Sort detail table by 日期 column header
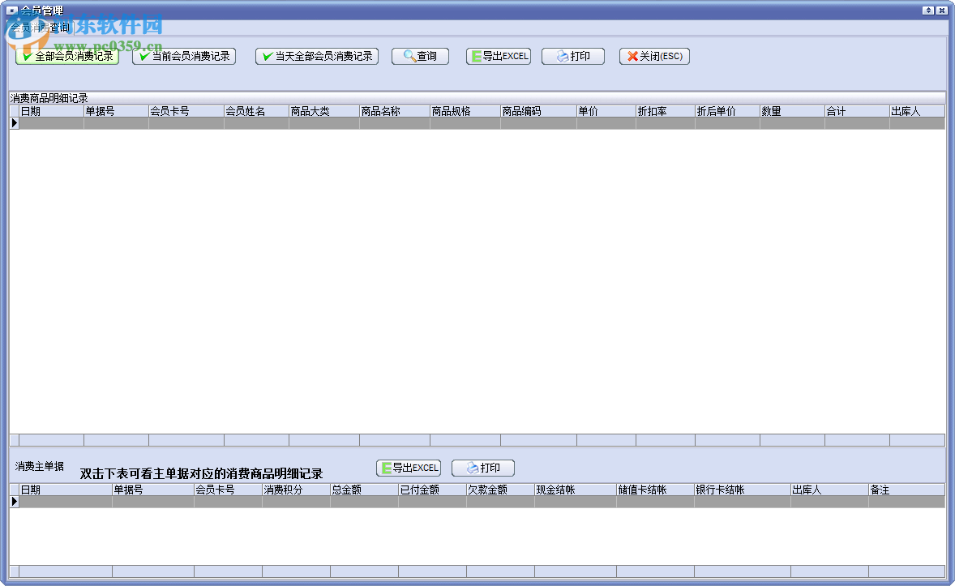Image resolution: width=955 pixels, height=586 pixels. click(x=51, y=111)
